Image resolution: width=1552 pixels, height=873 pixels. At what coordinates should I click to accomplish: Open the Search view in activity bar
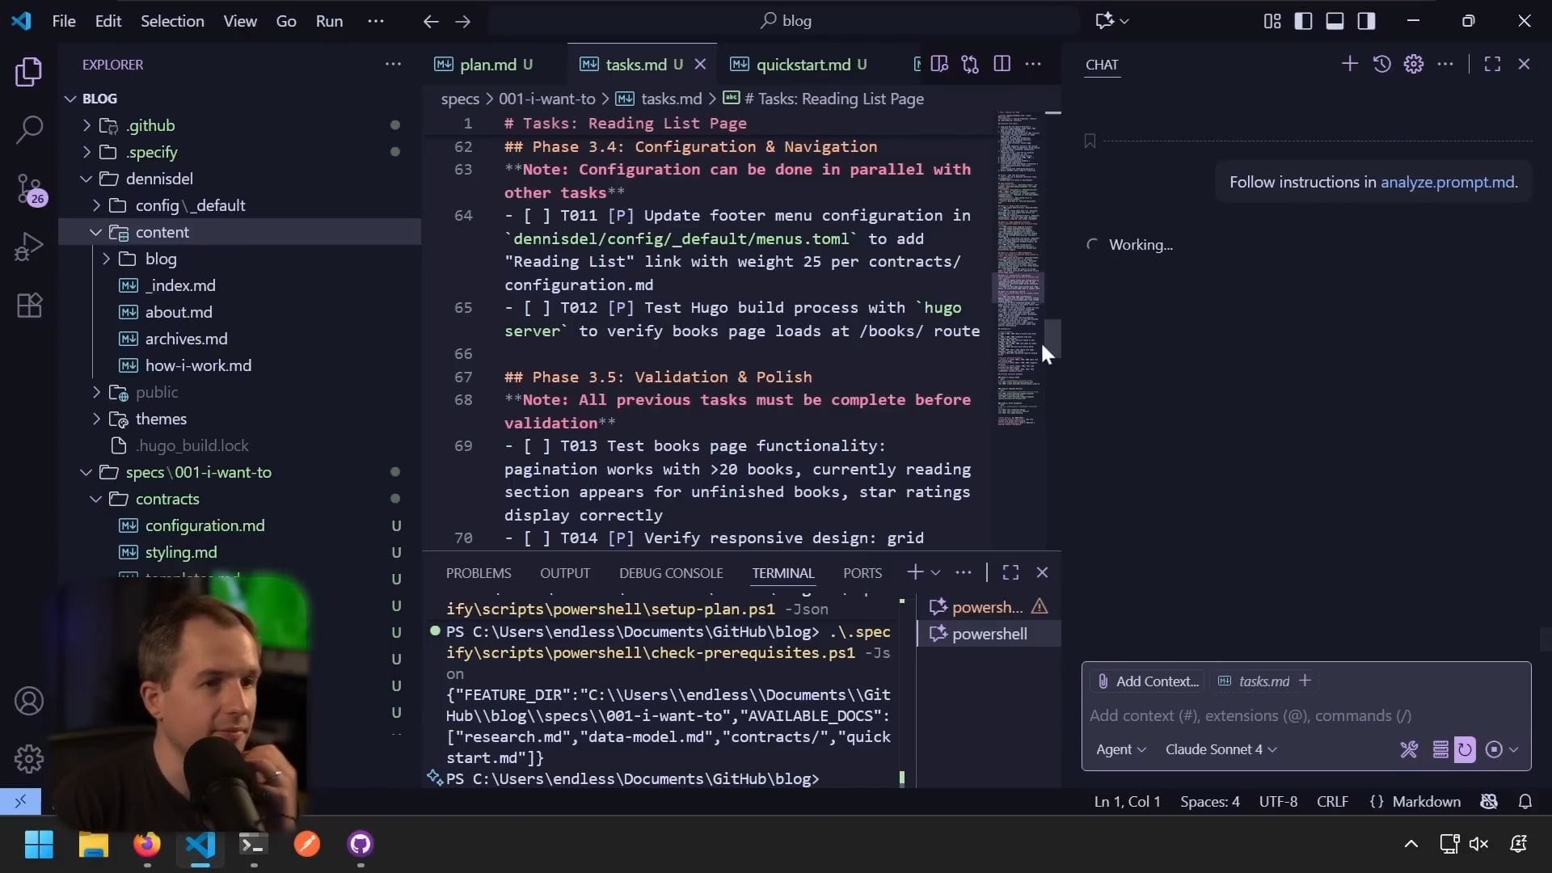click(x=29, y=129)
